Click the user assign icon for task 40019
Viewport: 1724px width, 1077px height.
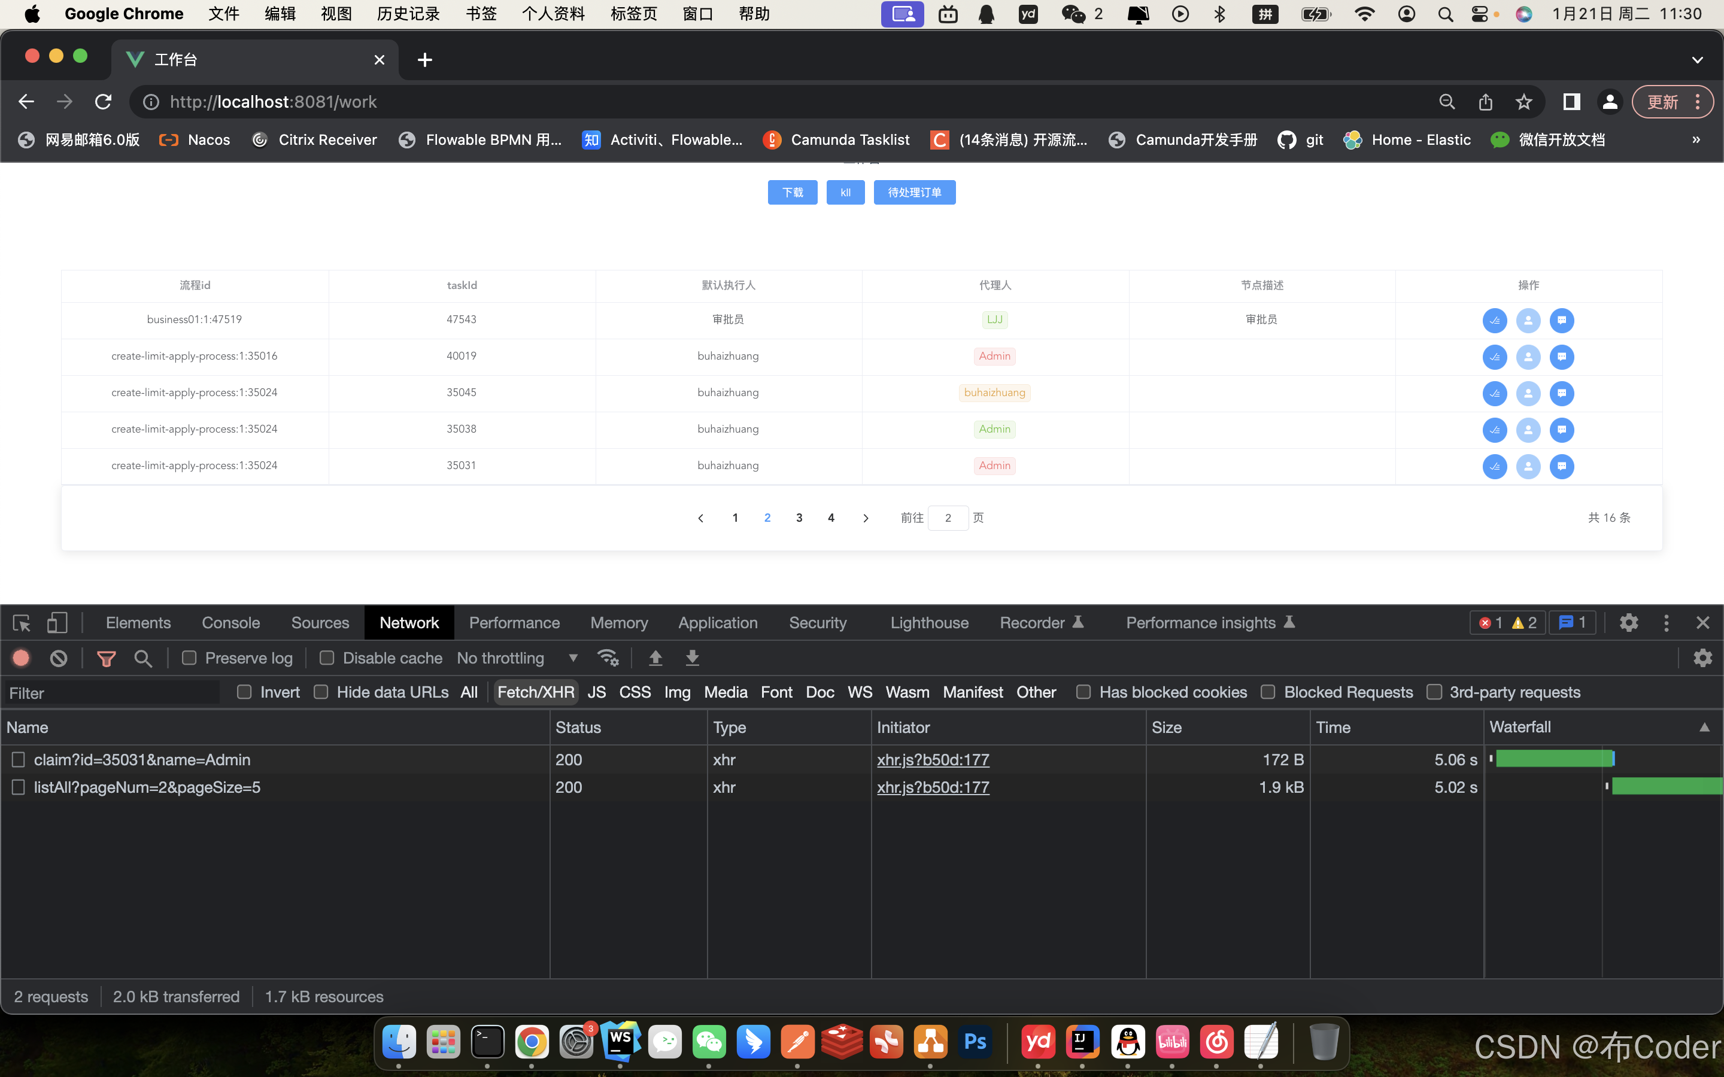1528,357
